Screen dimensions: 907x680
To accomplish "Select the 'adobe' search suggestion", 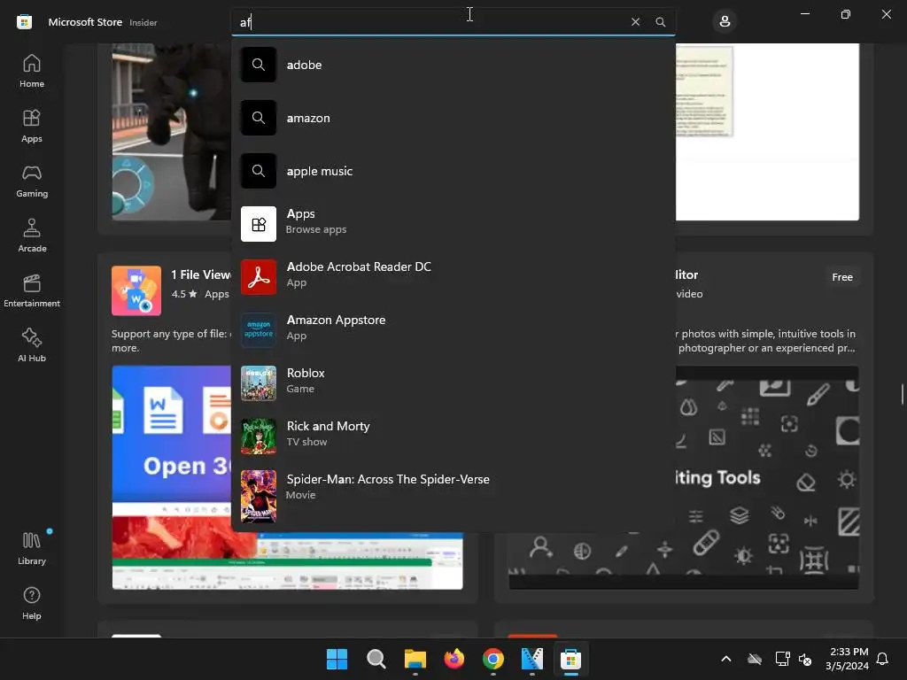I will coord(453,65).
